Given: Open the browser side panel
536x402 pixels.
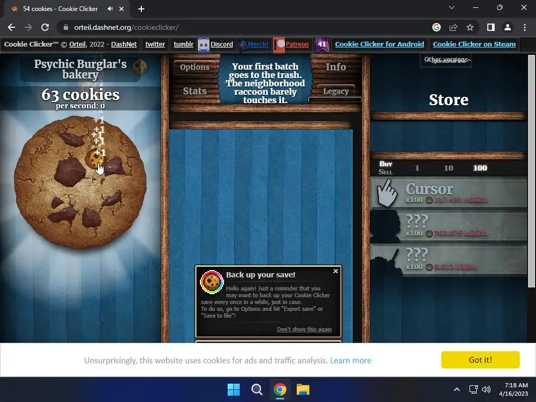Looking at the screenshot, I should pyautogui.click(x=491, y=27).
